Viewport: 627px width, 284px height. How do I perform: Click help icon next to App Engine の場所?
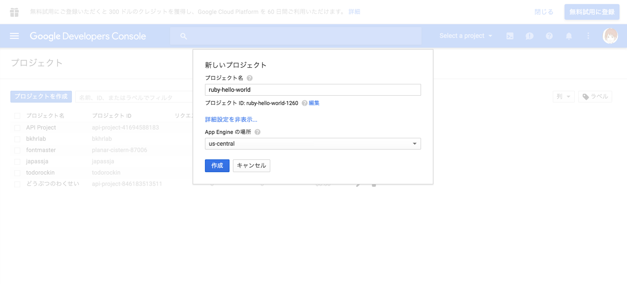pos(257,132)
